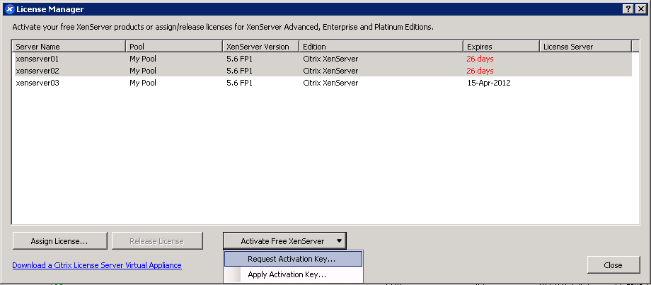Select the xenserver03 row
651x285 pixels.
(323, 83)
